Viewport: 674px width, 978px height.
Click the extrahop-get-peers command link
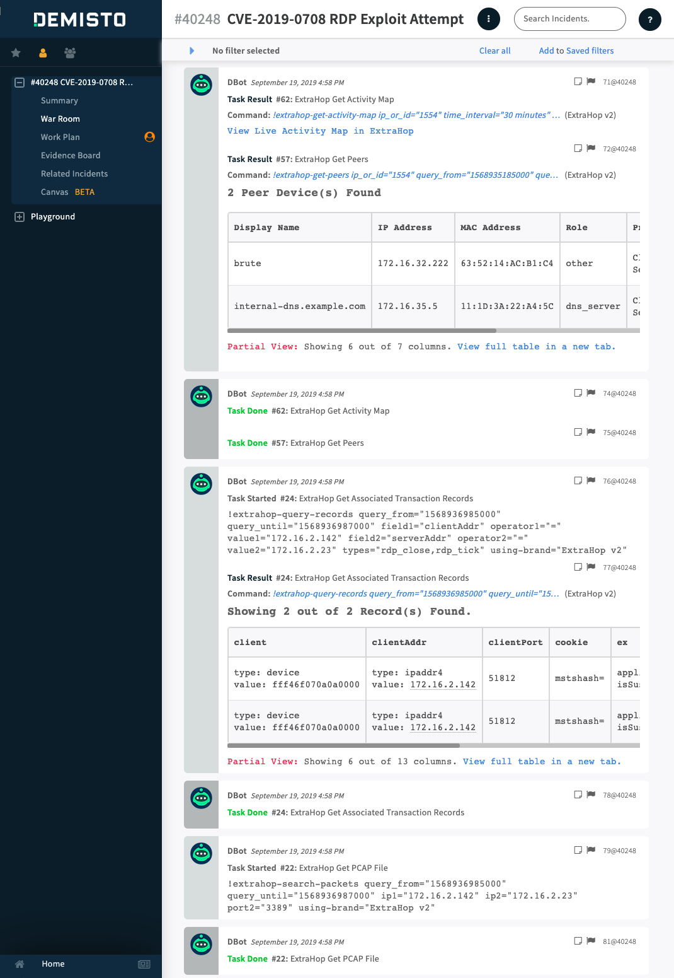tap(416, 175)
